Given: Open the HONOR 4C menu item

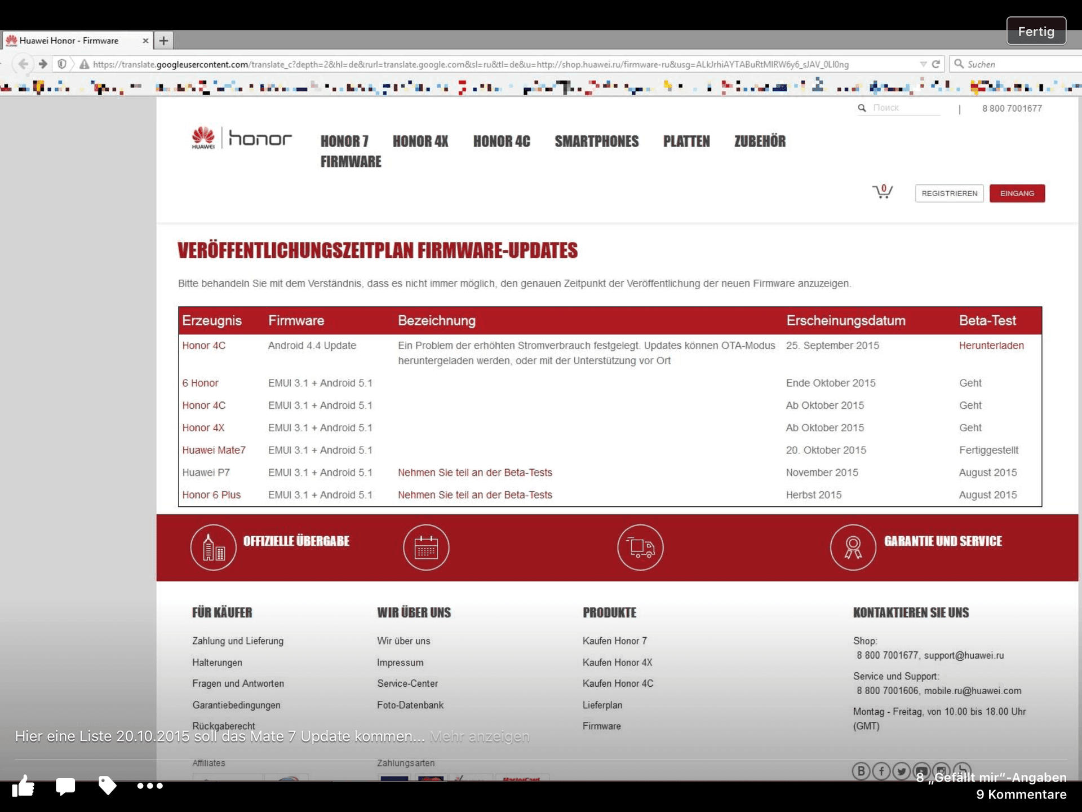Looking at the screenshot, I should (x=502, y=141).
